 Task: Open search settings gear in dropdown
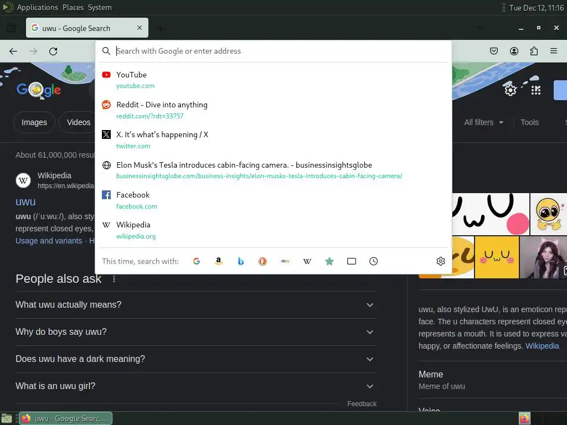click(440, 261)
